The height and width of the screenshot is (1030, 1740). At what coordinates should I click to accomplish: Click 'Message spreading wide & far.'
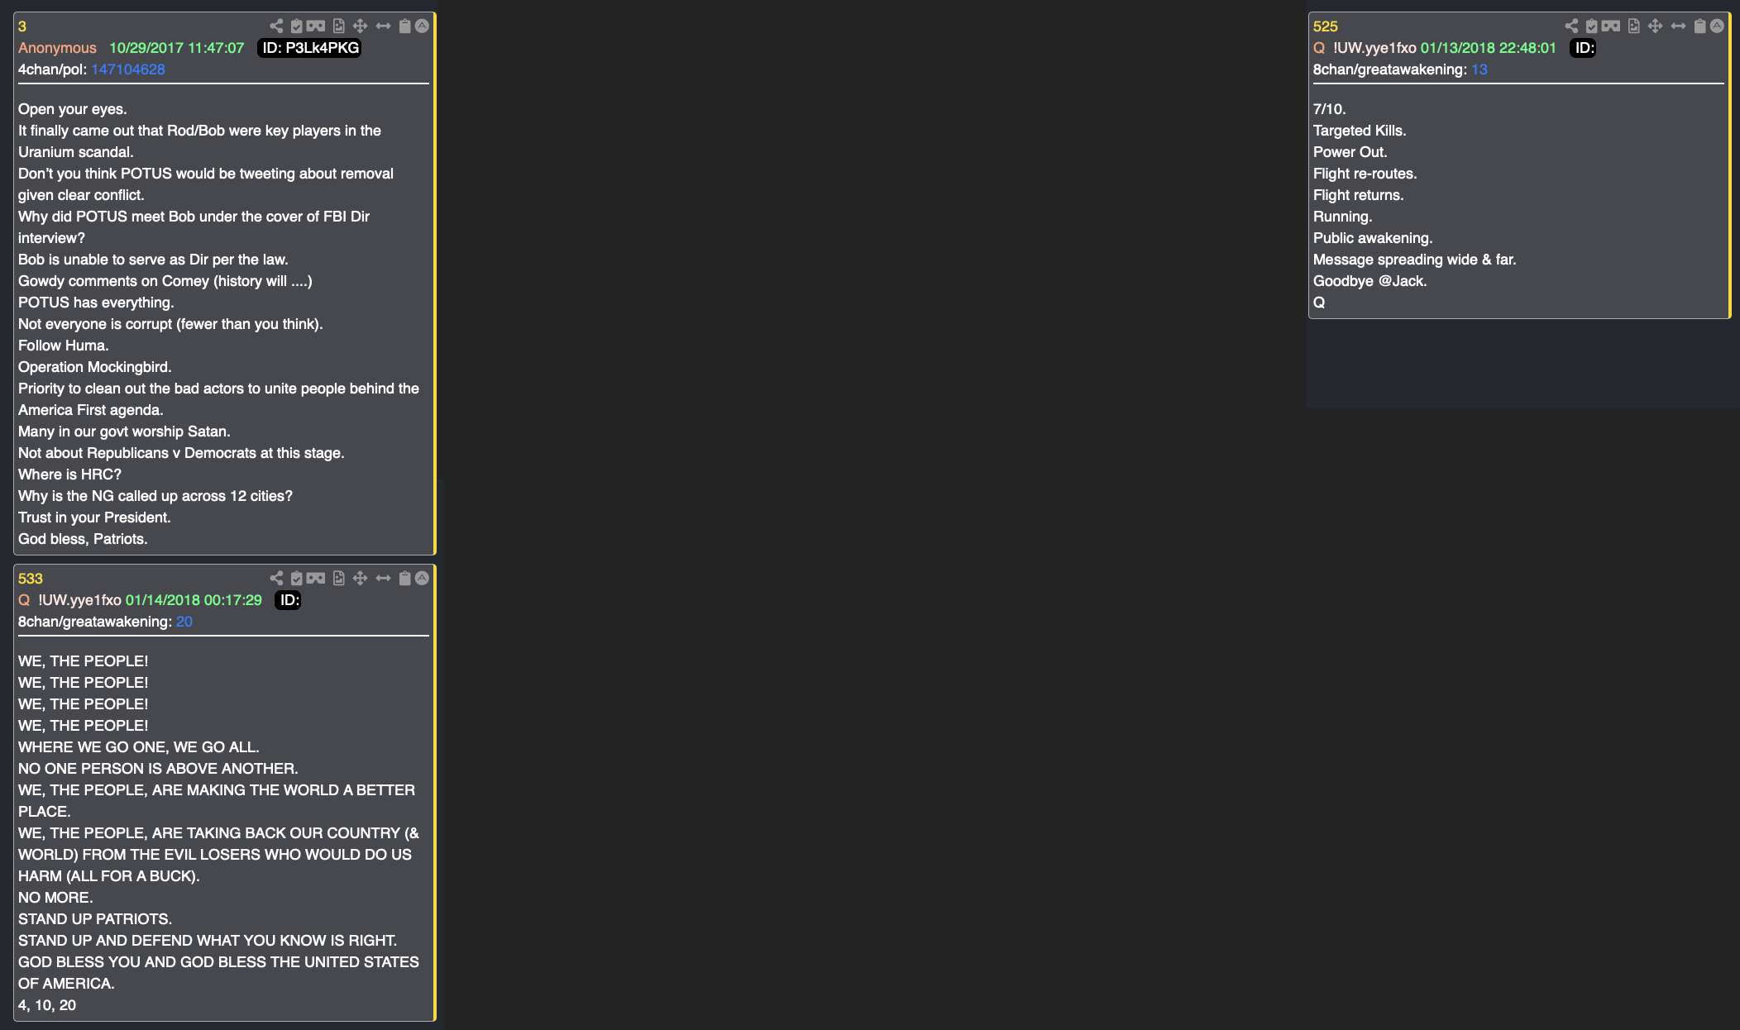pyautogui.click(x=1415, y=260)
